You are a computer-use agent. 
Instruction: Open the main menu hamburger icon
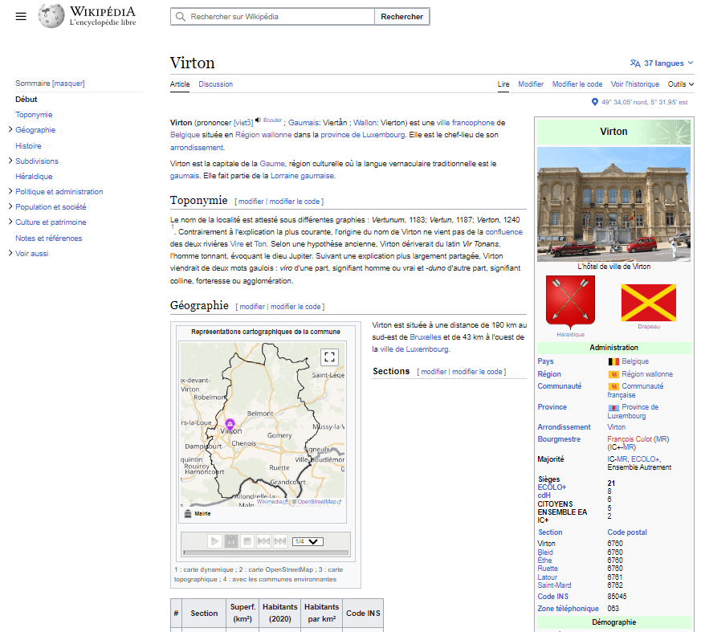click(x=21, y=17)
